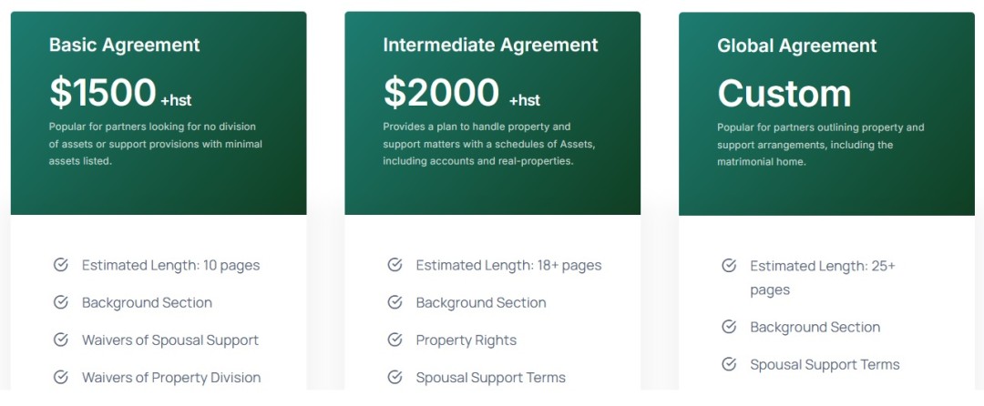Click the checkmark icon beside Waivers of Property Division
Viewport: 984px width, 406px height.
tap(60, 377)
